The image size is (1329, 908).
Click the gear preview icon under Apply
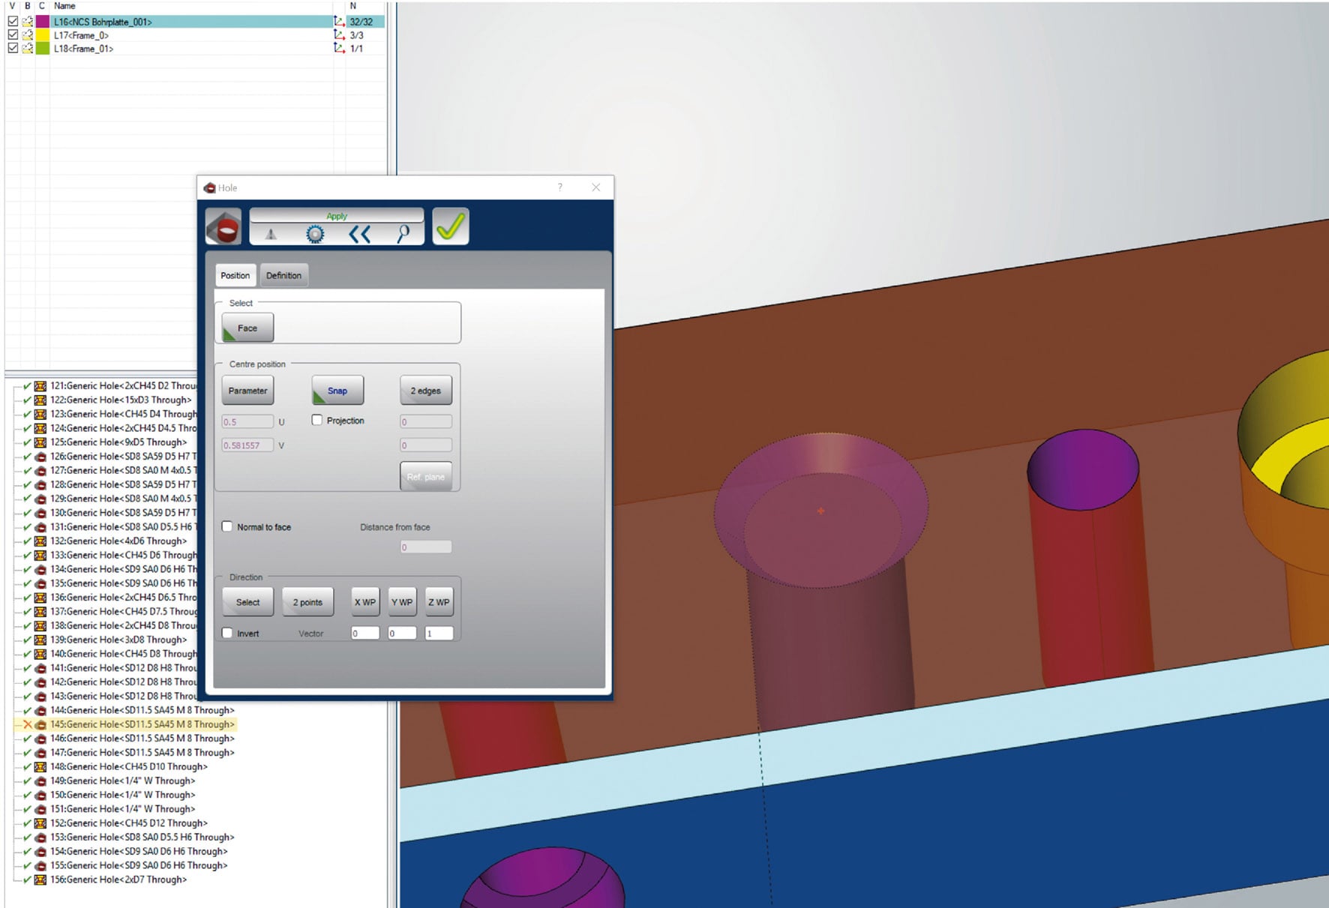(x=315, y=235)
